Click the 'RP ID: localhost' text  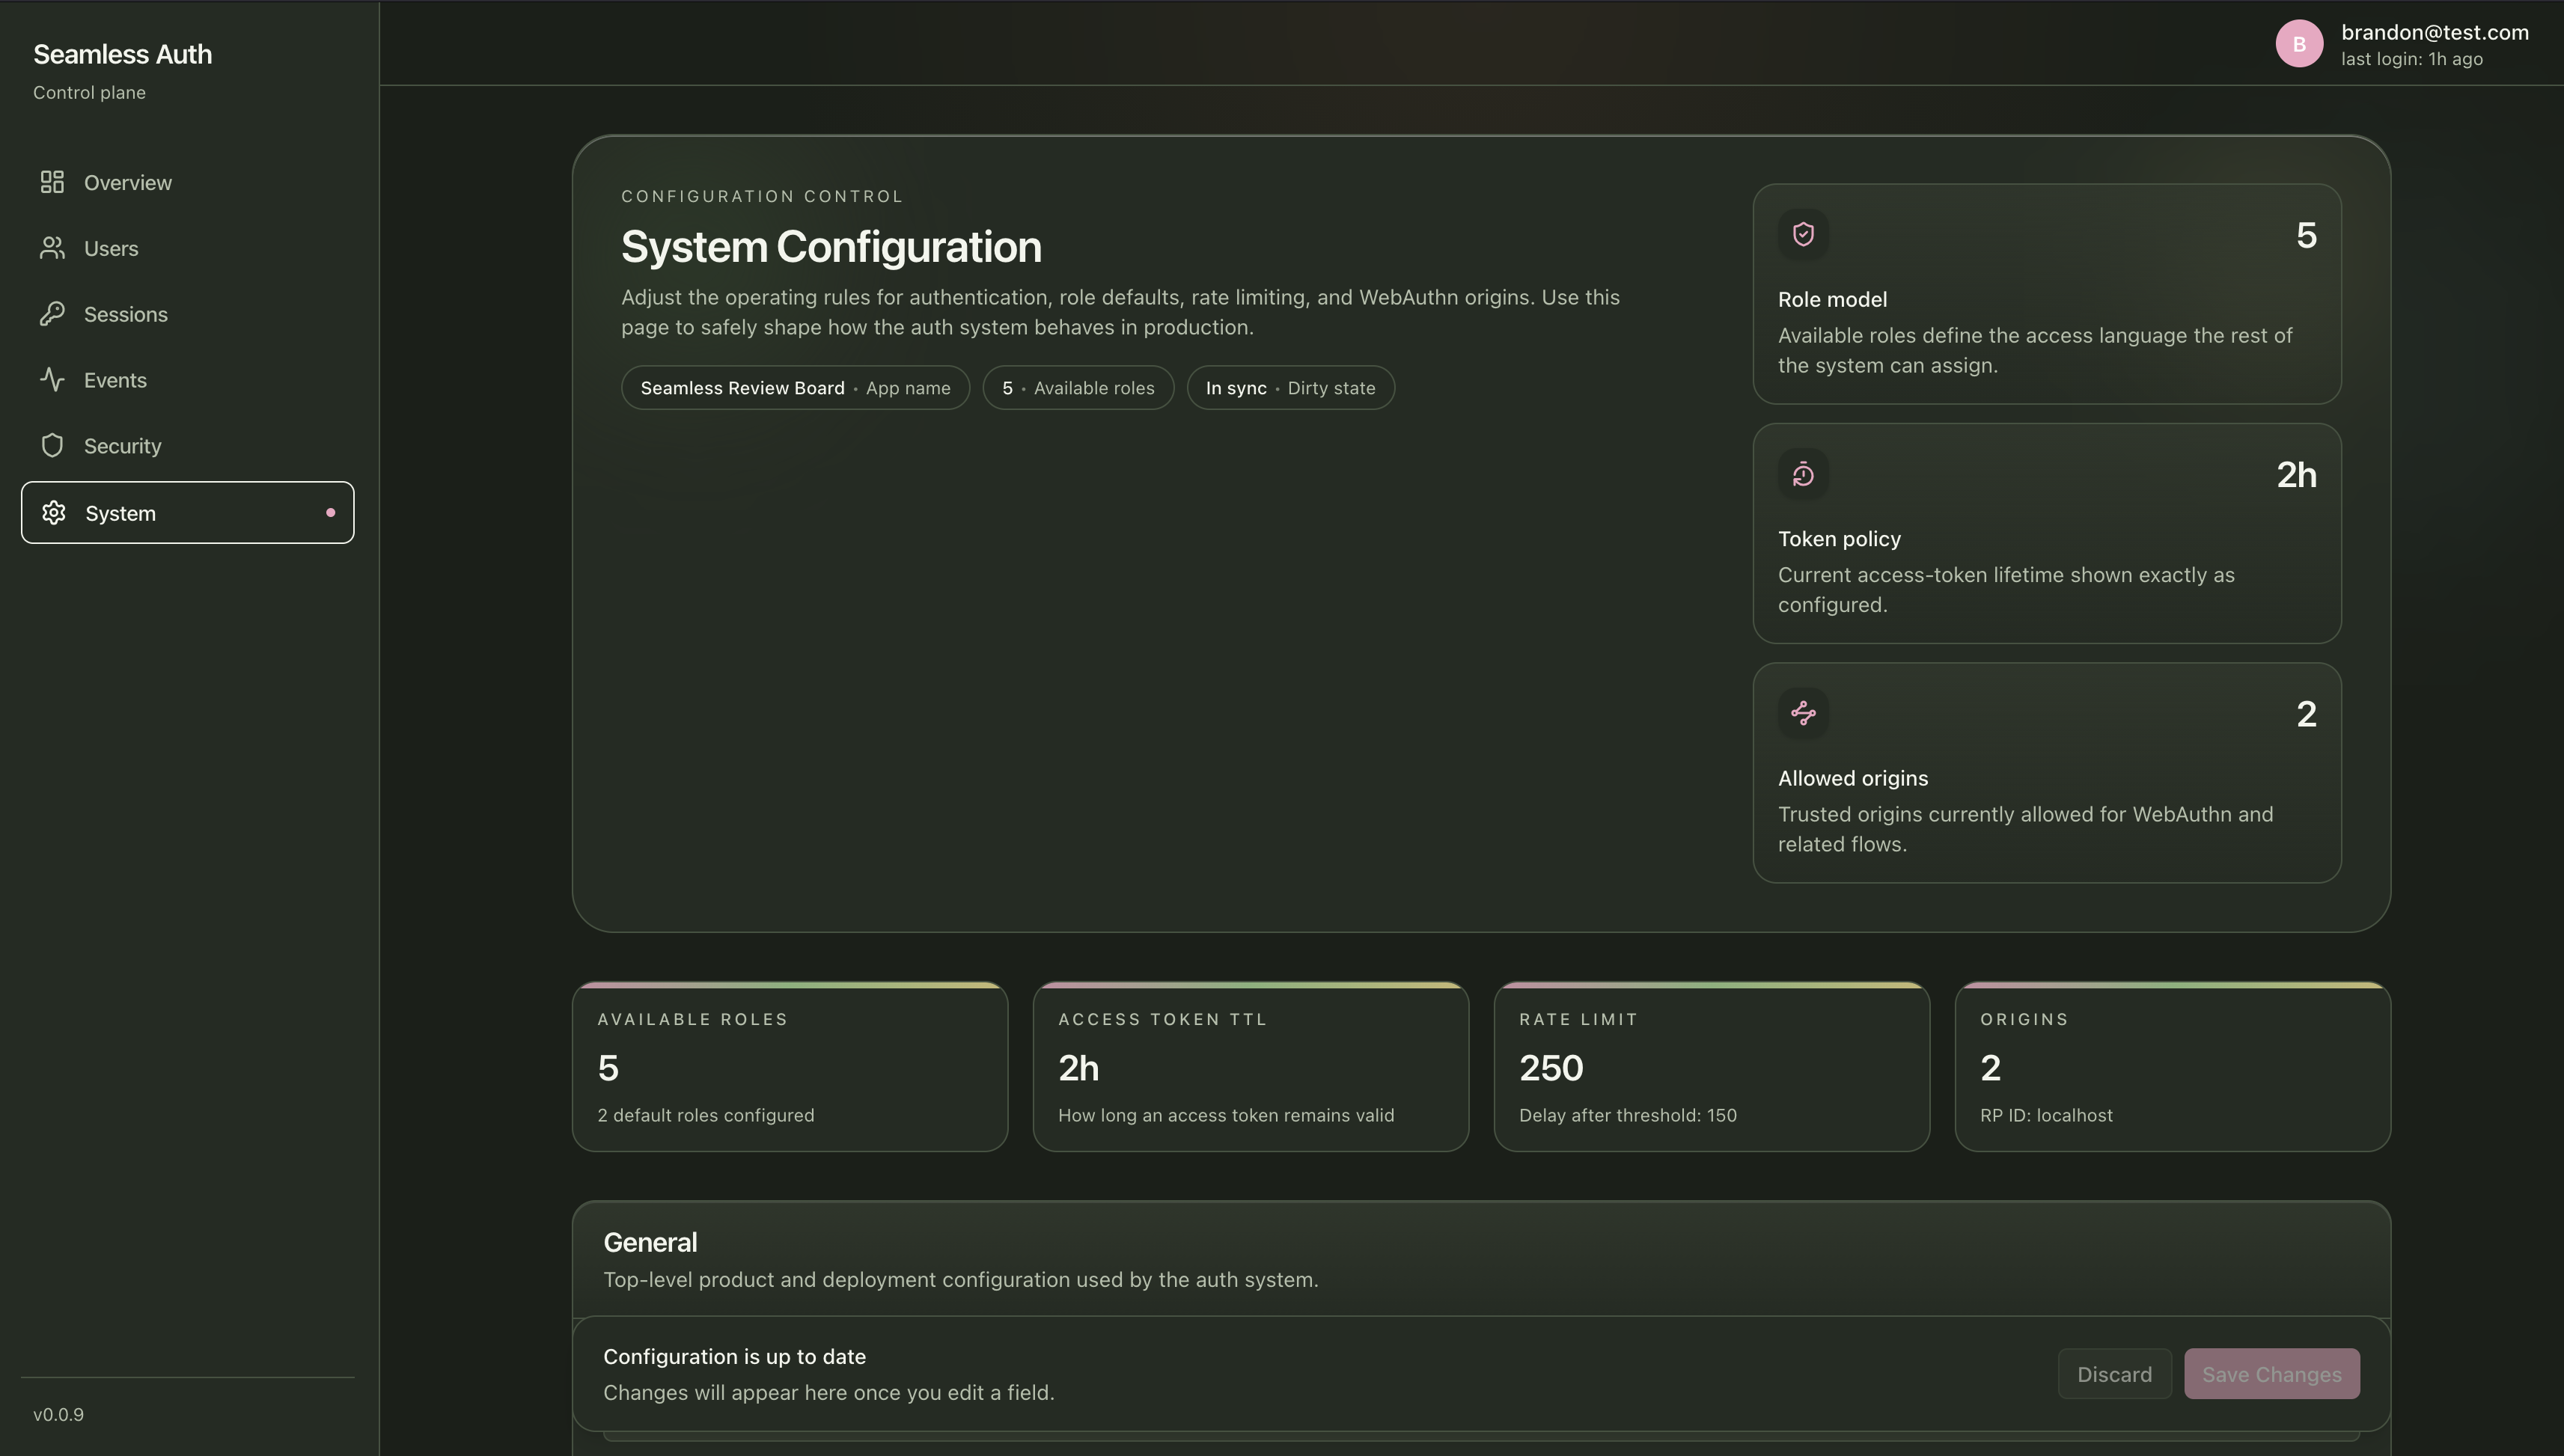[x=2046, y=1115]
